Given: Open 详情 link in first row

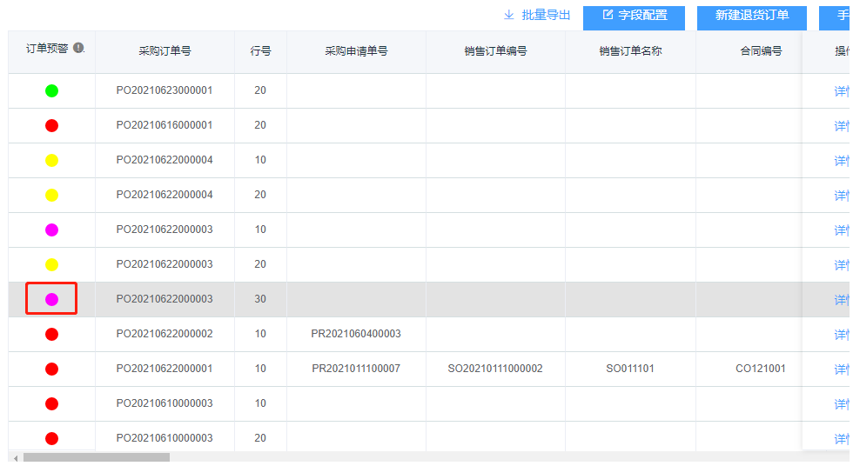Looking at the screenshot, I should pos(841,91).
